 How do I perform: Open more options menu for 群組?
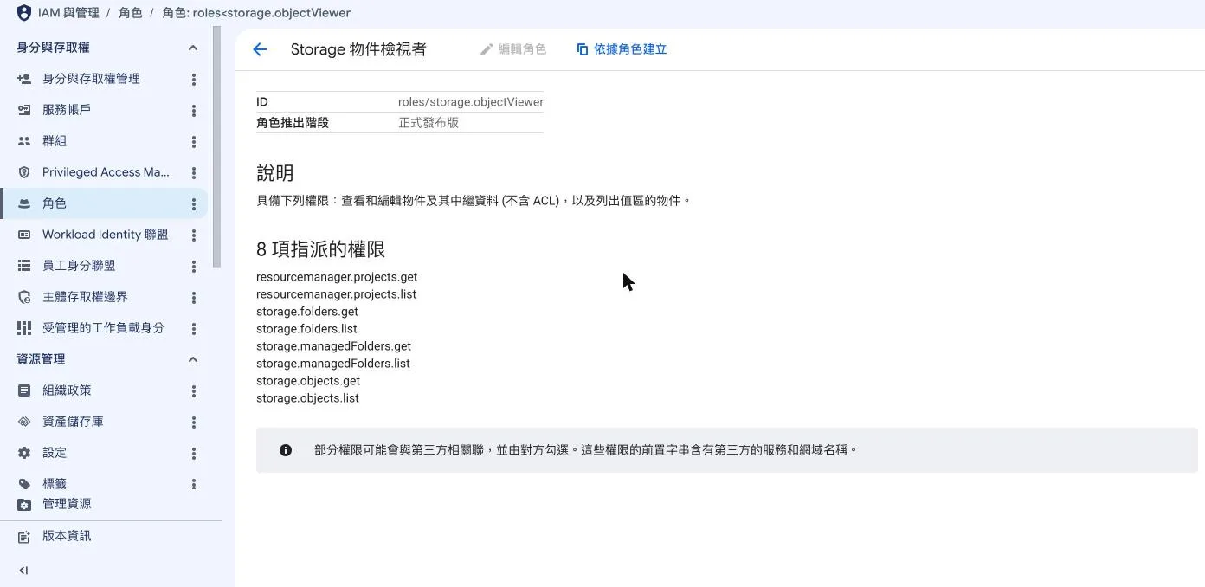(194, 141)
